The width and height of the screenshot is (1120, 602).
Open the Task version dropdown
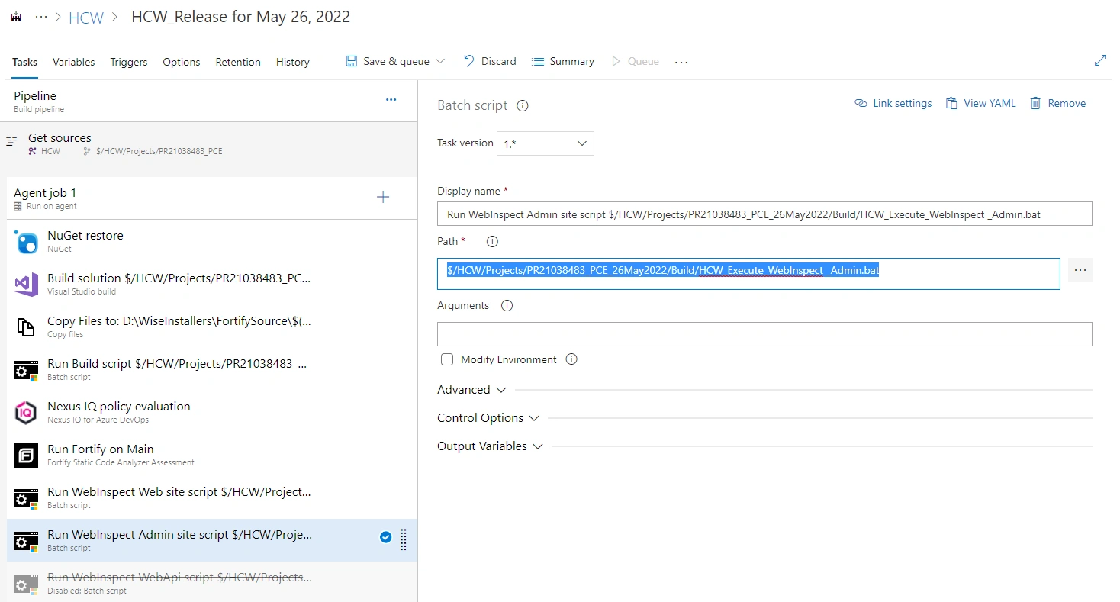point(546,143)
